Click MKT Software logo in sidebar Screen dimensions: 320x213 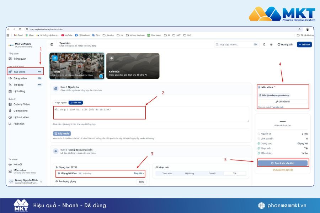(11, 45)
